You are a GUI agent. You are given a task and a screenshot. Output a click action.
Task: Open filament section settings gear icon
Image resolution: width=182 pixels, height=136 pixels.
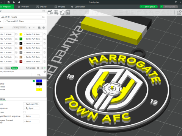tap(44, 28)
